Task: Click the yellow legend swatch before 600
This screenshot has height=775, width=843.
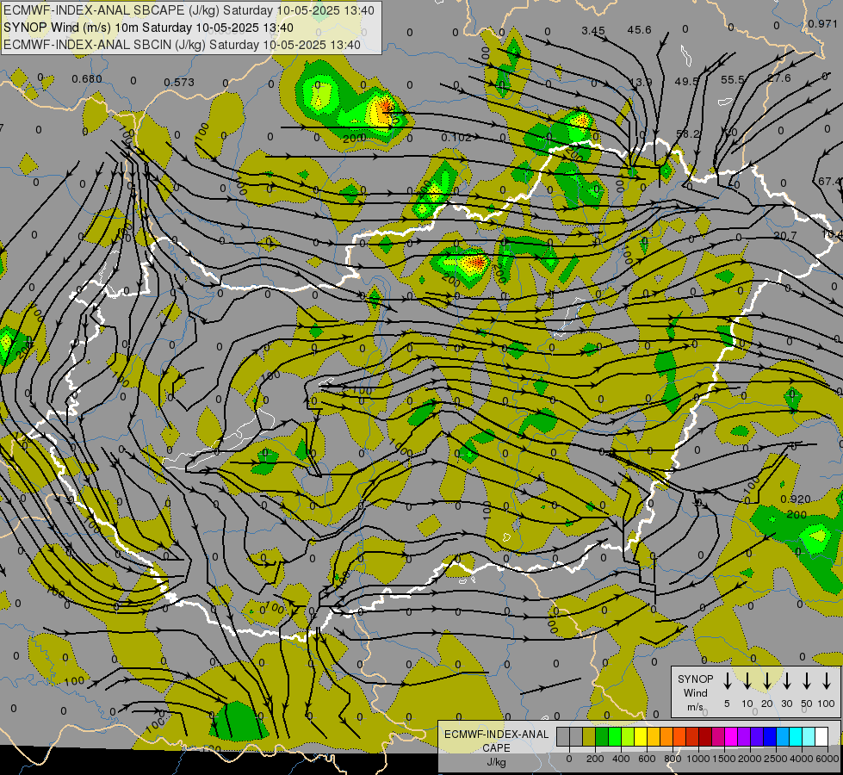Action: [x=641, y=736]
